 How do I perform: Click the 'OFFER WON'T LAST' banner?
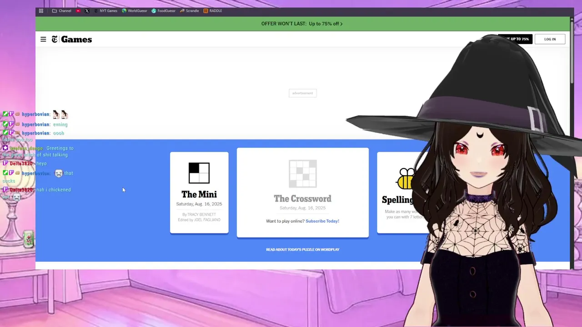(302, 24)
